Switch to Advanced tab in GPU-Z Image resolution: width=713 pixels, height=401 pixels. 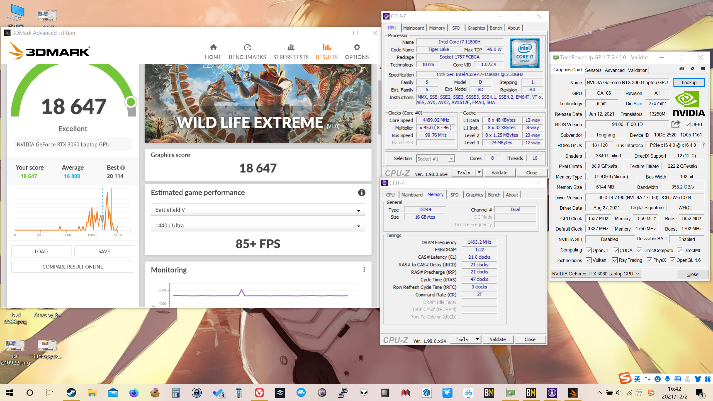pyautogui.click(x=614, y=70)
